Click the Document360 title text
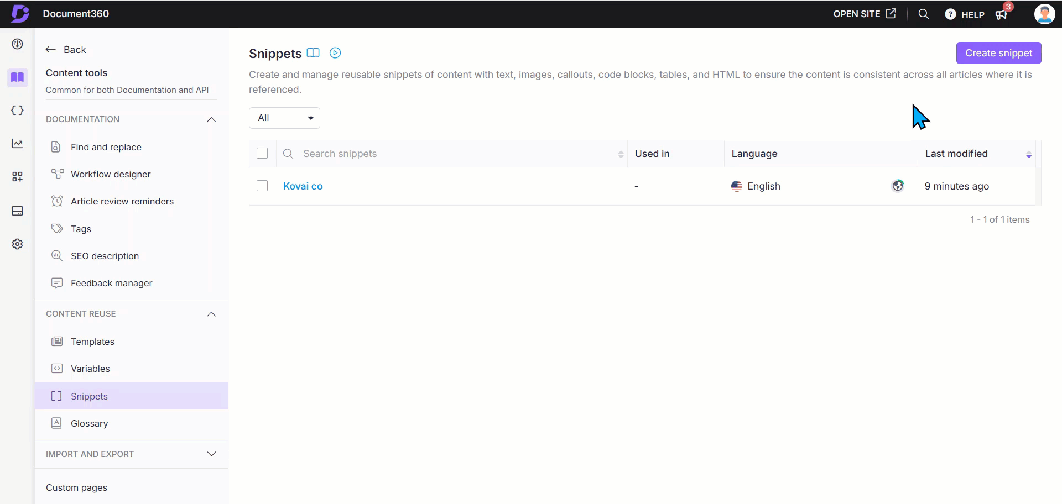1062x504 pixels. 76,14
